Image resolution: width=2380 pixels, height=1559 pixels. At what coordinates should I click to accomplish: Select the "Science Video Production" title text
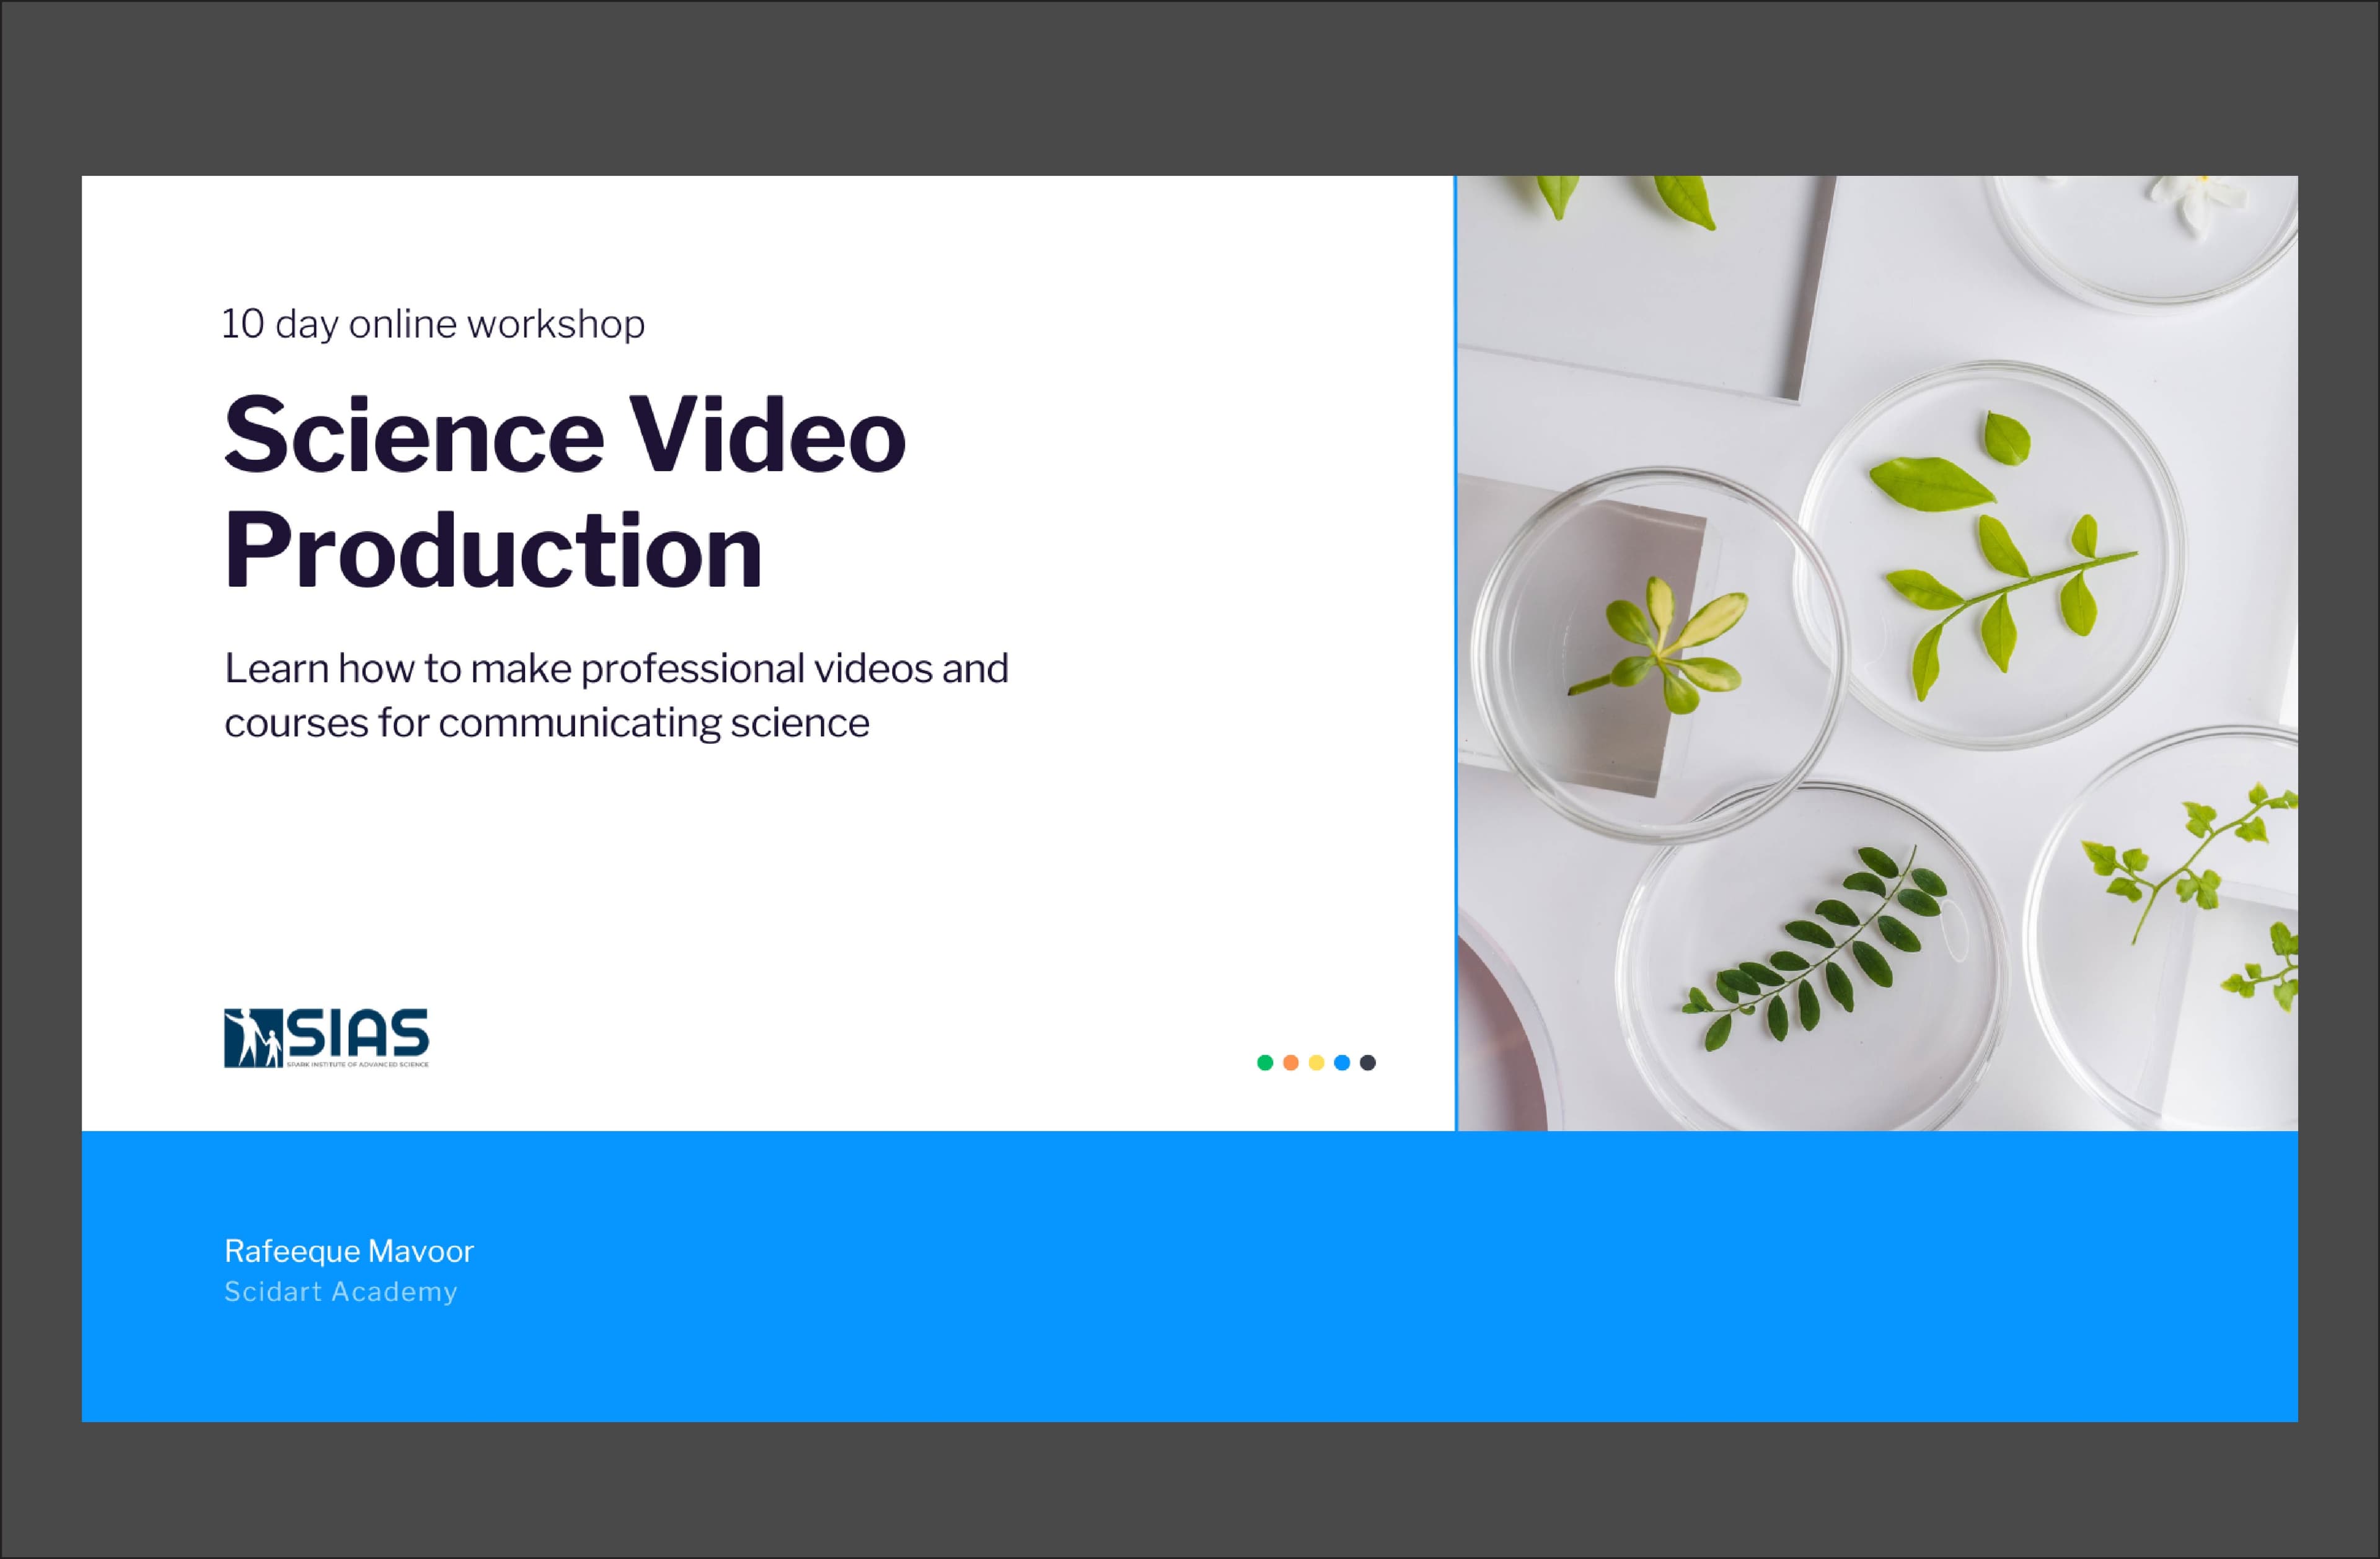564,436
